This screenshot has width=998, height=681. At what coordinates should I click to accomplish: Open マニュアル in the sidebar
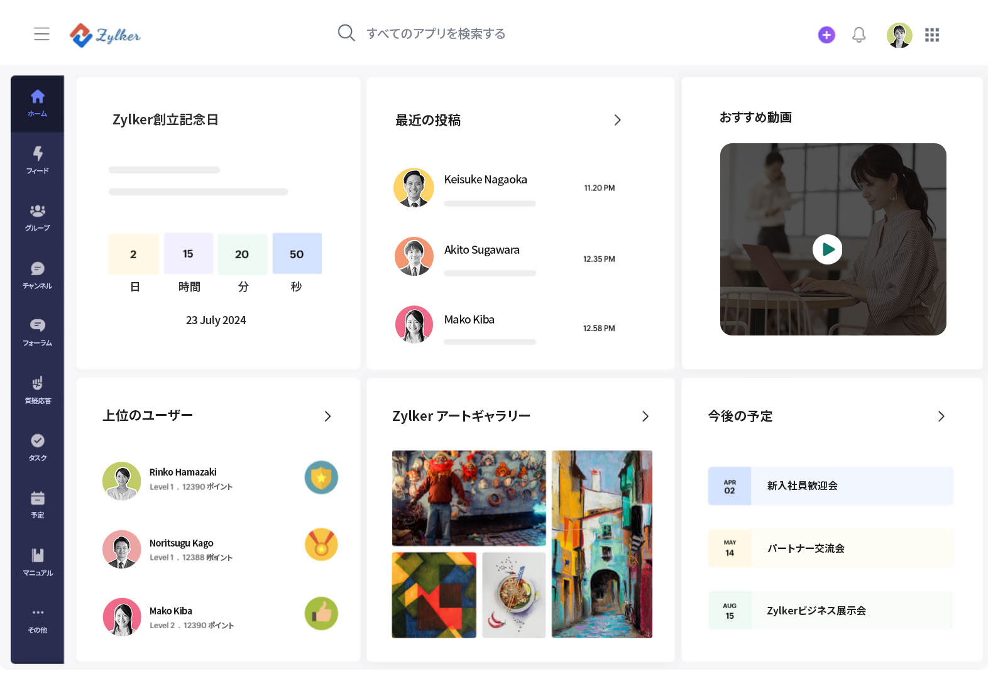(38, 563)
